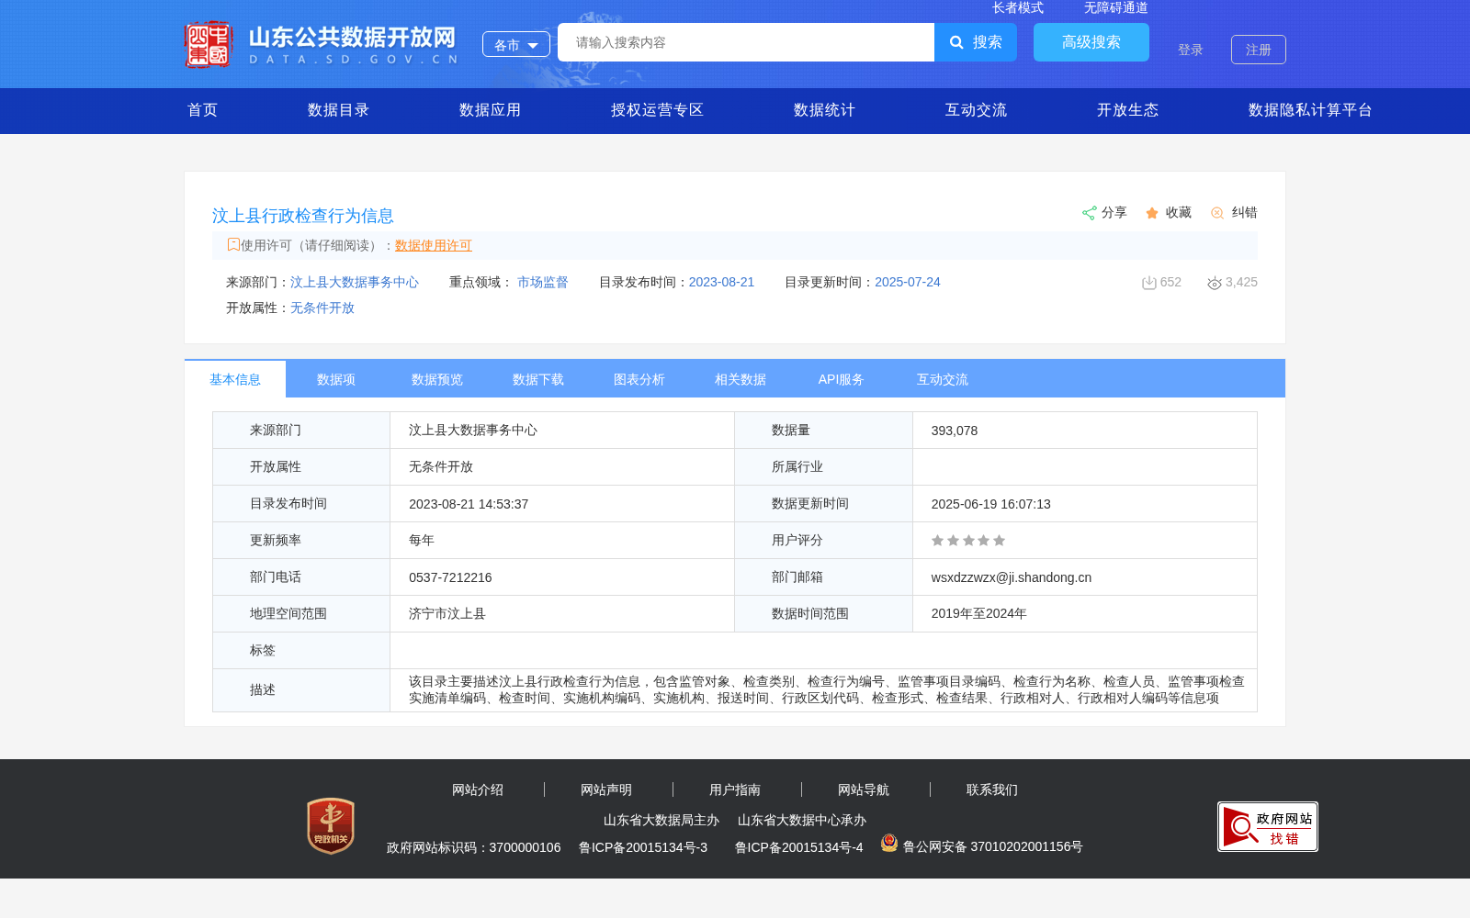Click the 无条件开放 open attribute link
The height and width of the screenshot is (918, 1470).
pos(322,308)
